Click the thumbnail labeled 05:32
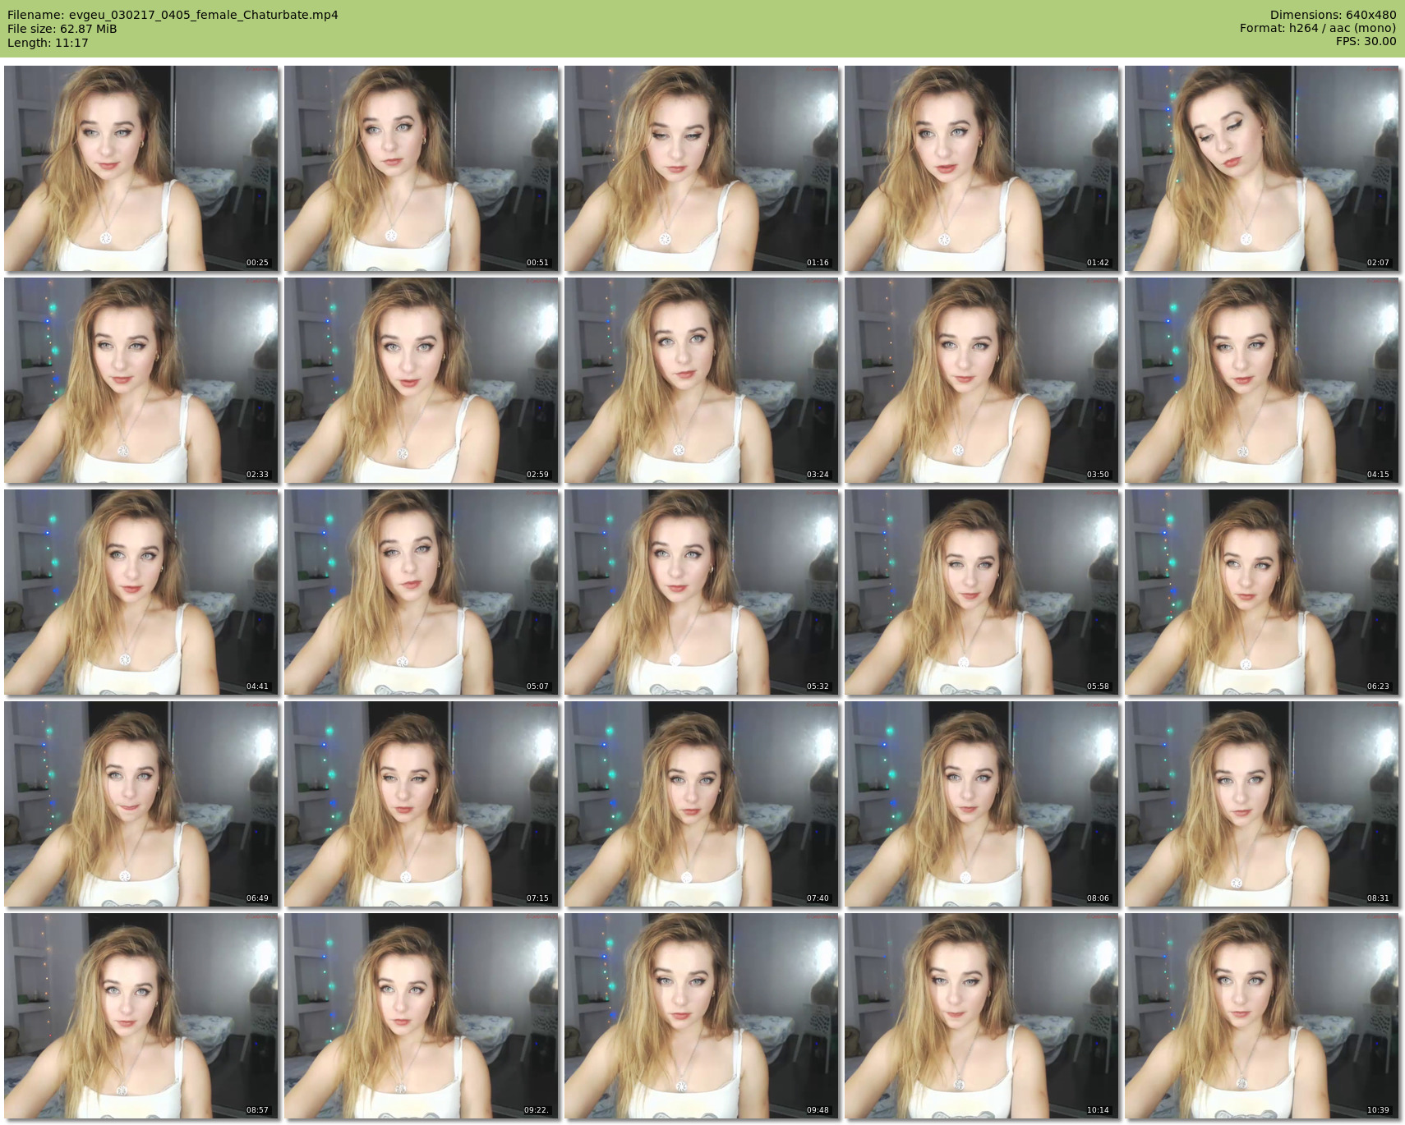This screenshot has width=1405, height=1125. [x=702, y=592]
